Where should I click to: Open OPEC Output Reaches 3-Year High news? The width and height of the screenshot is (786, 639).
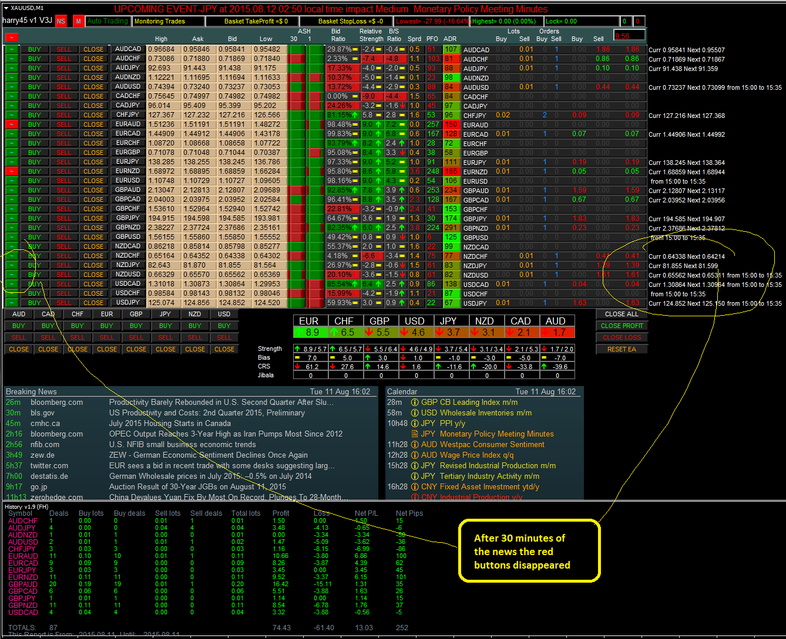pyautogui.click(x=226, y=434)
